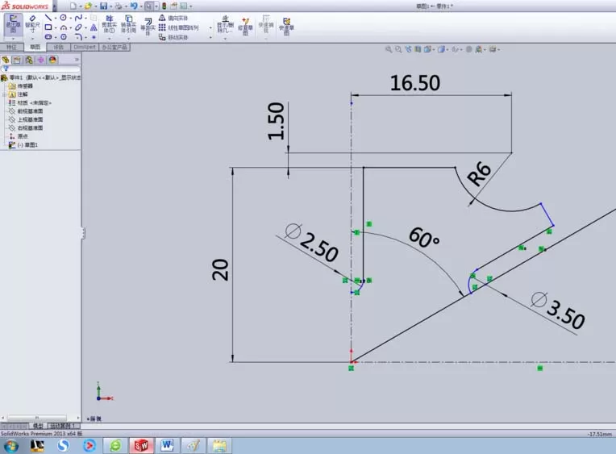Click the Exit Sketch (退出草图) button

pyautogui.click(x=14, y=24)
